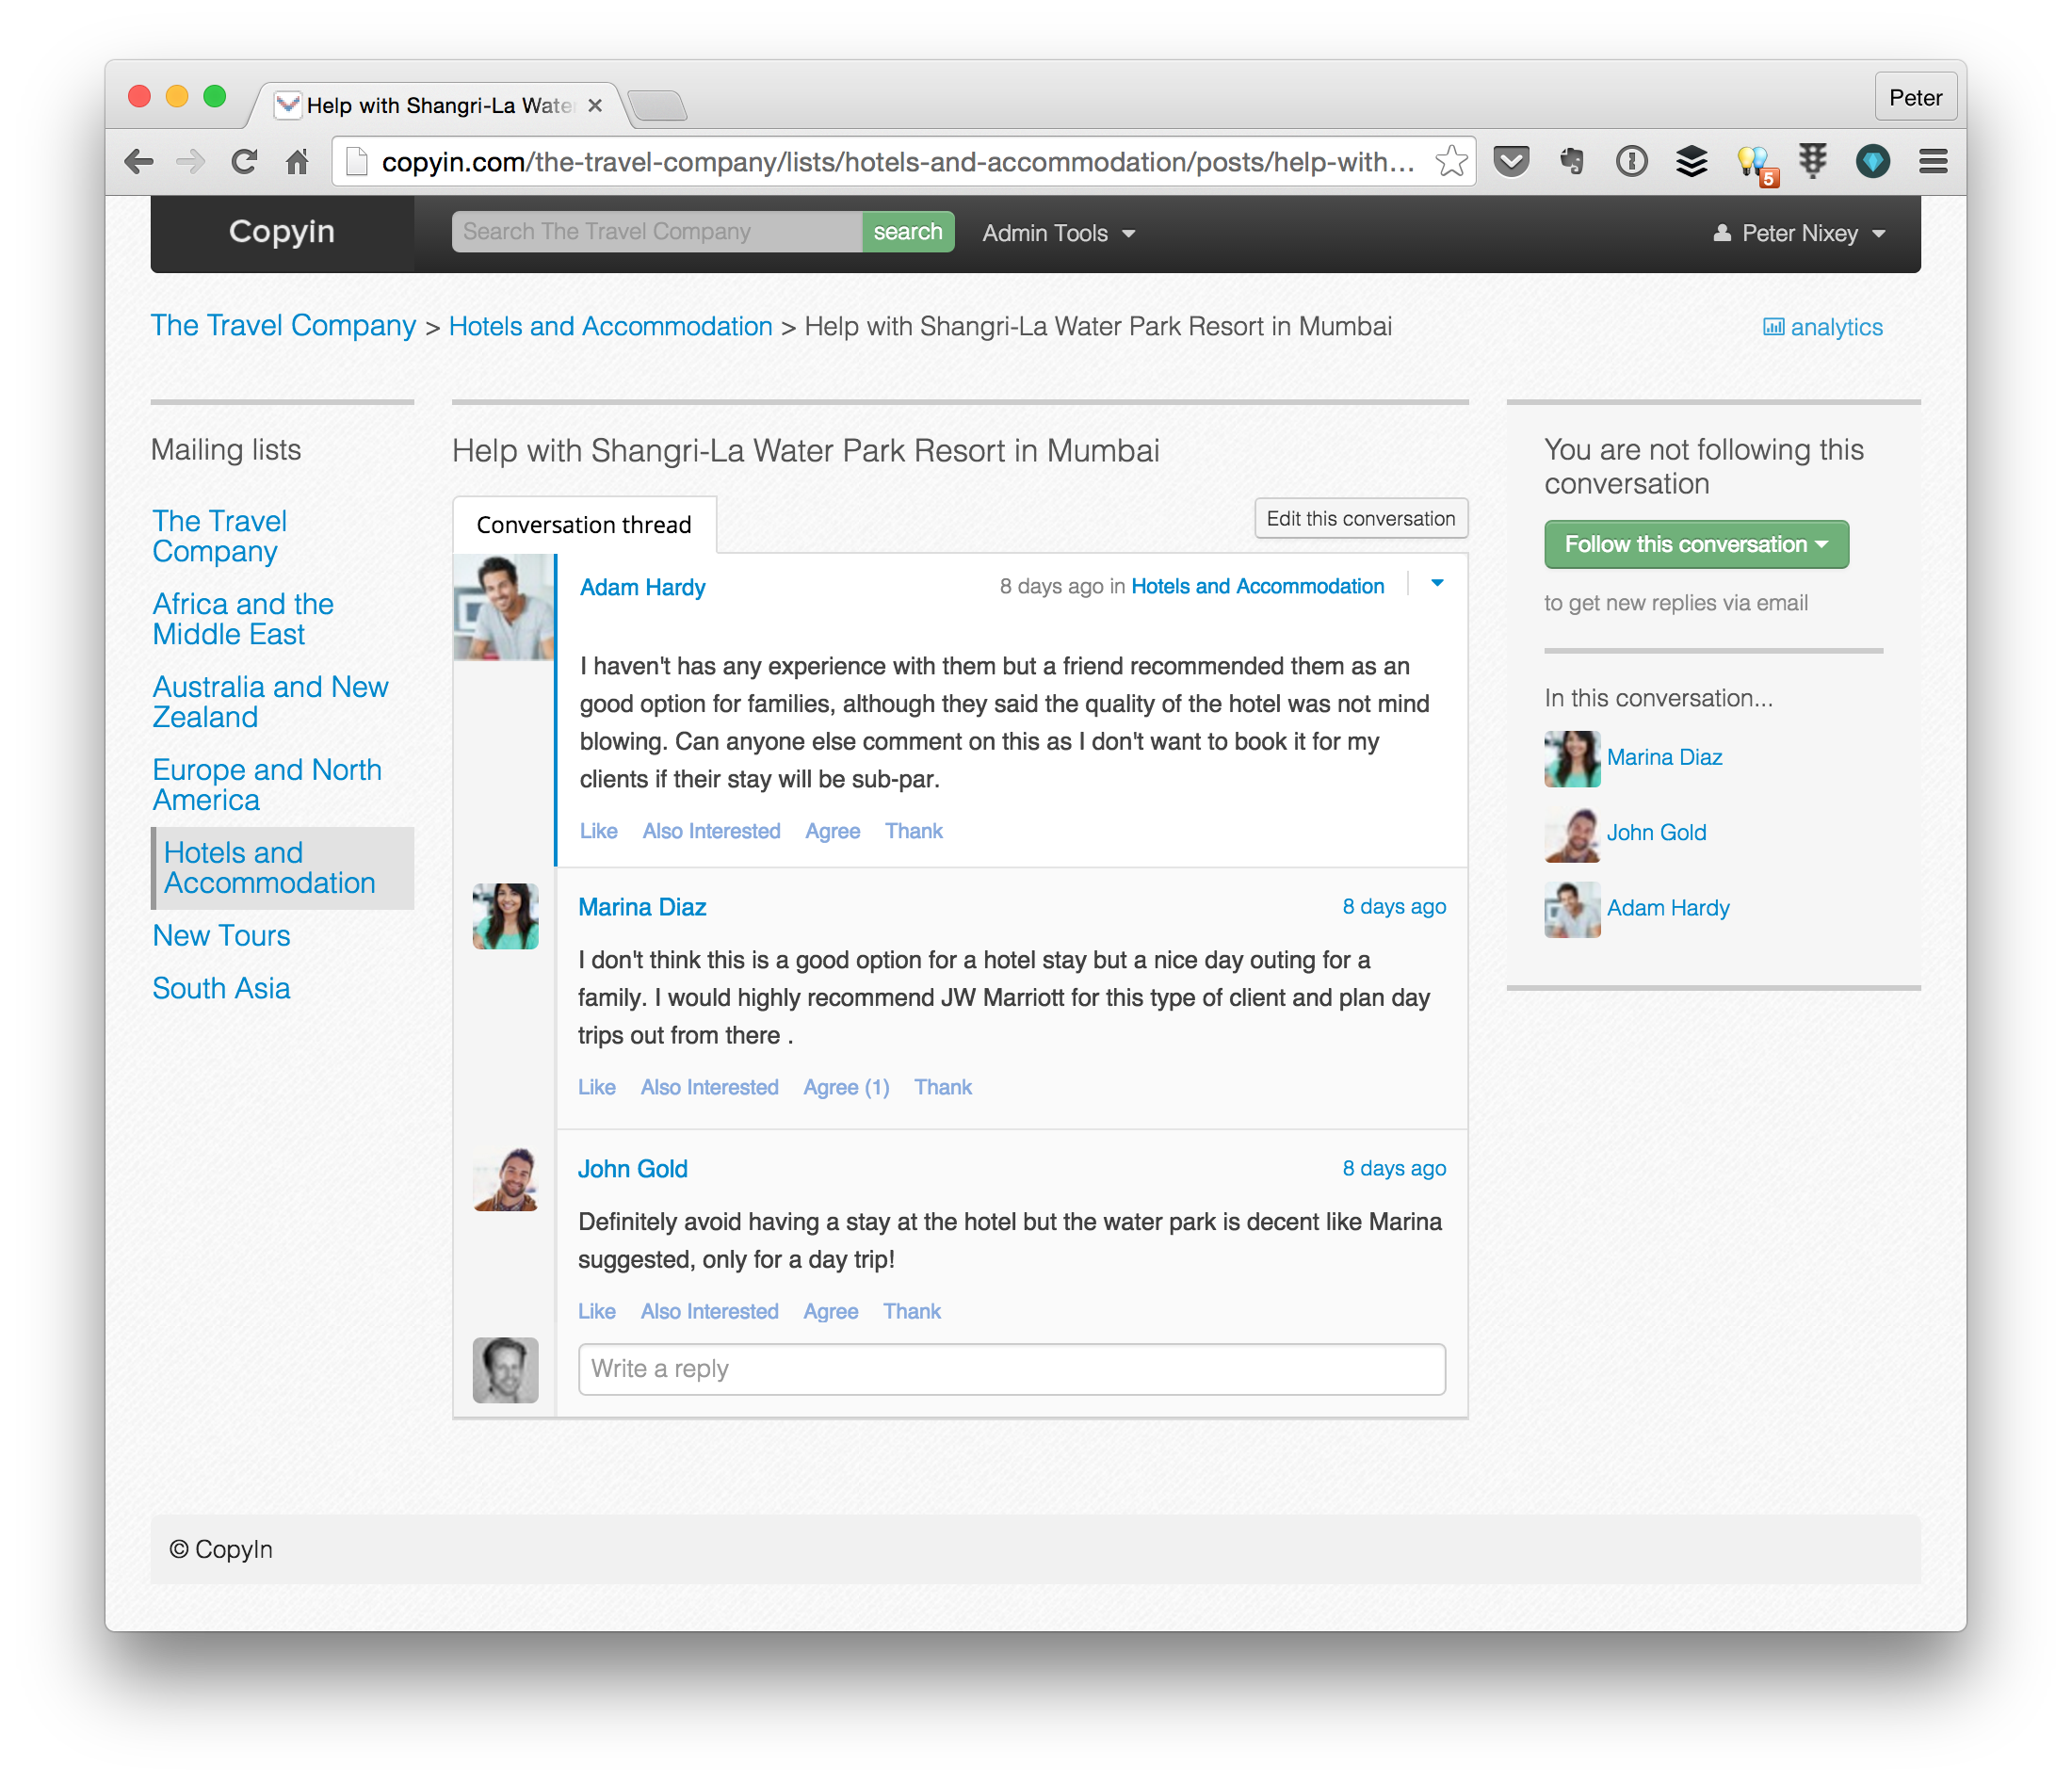This screenshot has width=2072, height=1782.
Task: Select the Conversation thread tab
Action: (584, 525)
